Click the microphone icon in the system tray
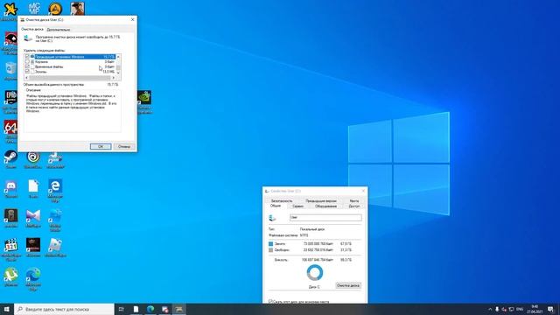This screenshot has width=560, height=315. tap(497, 309)
